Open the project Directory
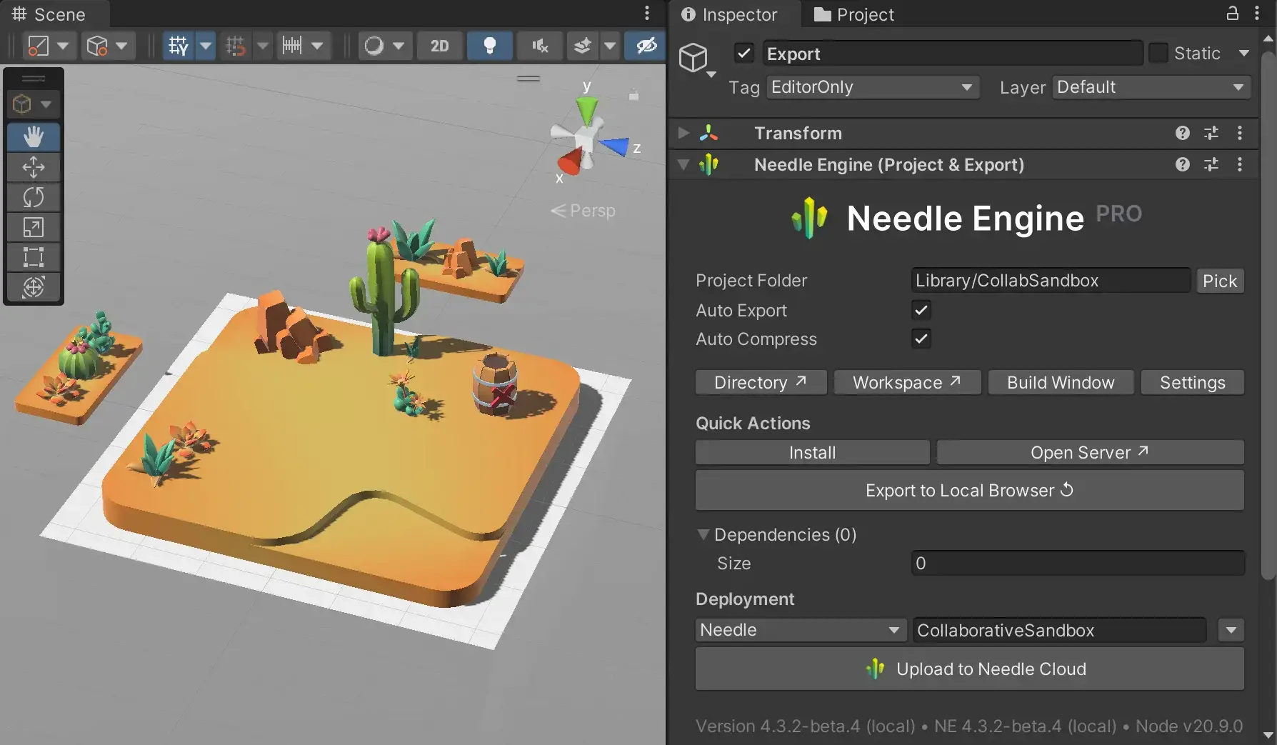 click(x=761, y=382)
